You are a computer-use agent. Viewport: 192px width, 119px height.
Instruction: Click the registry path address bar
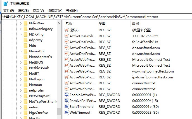pyautogui.click(x=97, y=17)
